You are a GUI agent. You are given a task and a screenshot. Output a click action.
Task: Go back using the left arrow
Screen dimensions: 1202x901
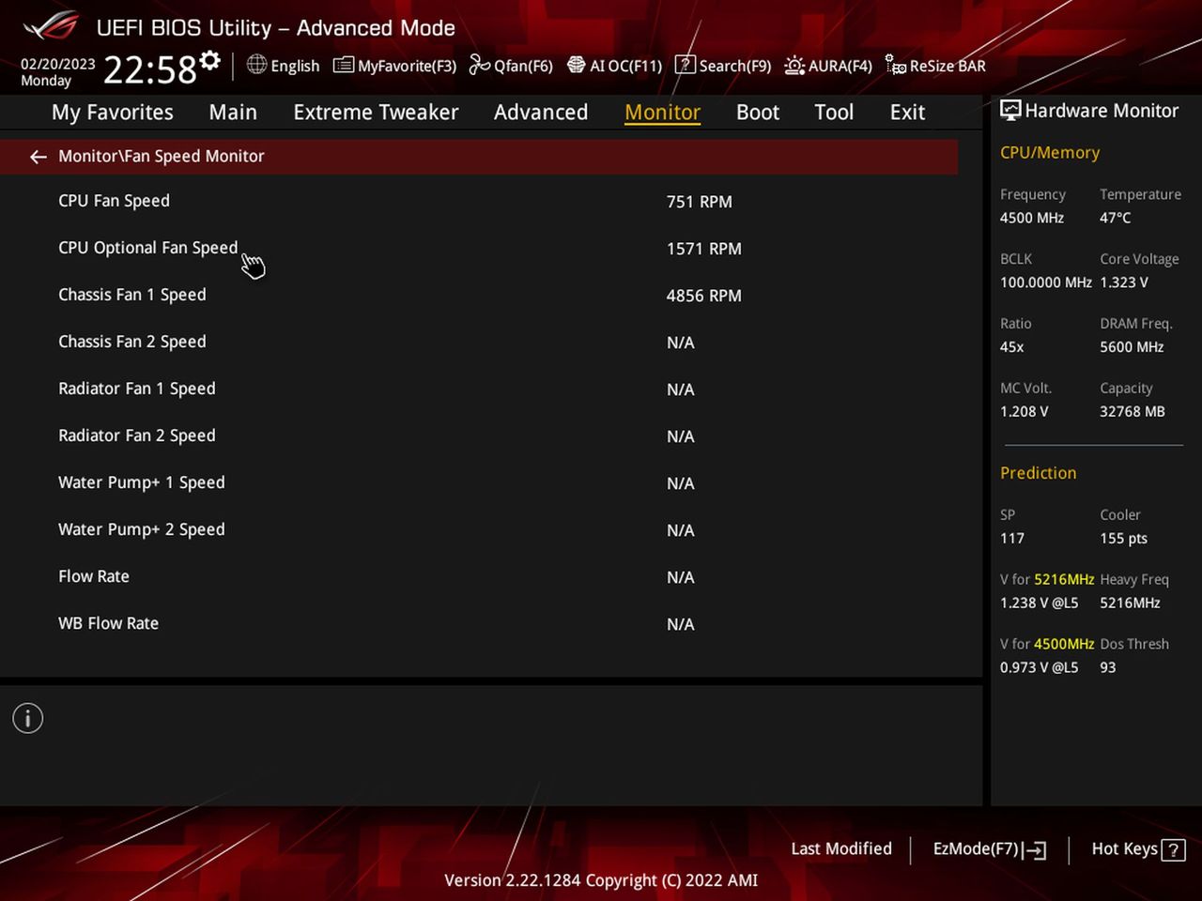pos(38,157)
